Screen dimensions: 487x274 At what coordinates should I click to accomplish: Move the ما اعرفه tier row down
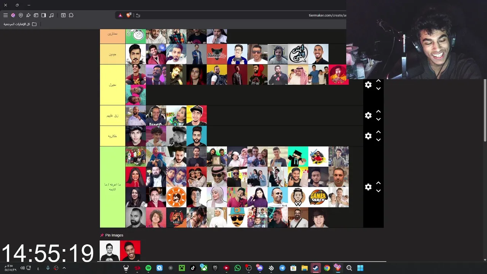(378, 191)
